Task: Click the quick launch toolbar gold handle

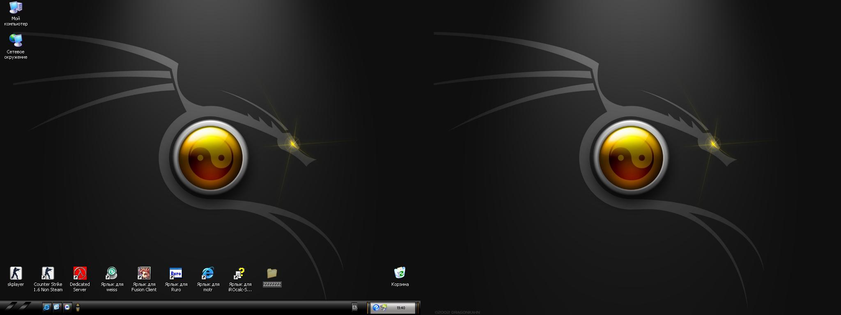Action: [x=78, y=307]
